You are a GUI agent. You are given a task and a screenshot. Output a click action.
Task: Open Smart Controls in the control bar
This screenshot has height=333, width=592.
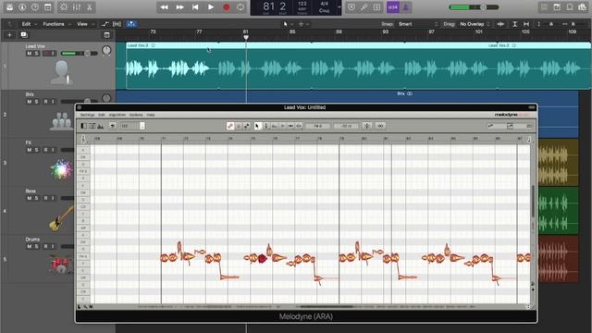pyautogui.click(x=64, y=7)
